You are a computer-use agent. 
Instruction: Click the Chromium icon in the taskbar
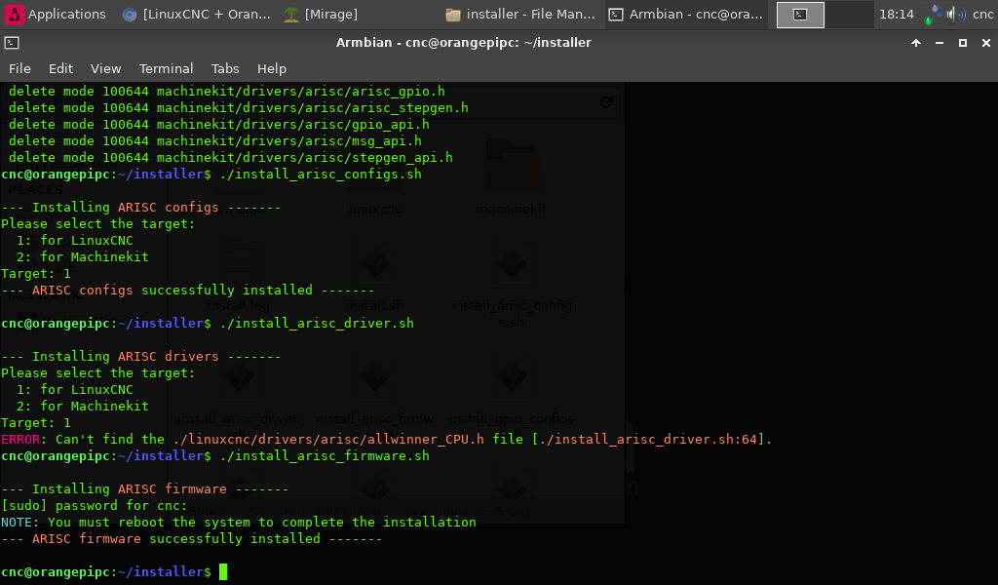(130, 15)
